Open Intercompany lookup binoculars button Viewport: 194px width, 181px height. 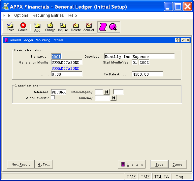point(107,92)
